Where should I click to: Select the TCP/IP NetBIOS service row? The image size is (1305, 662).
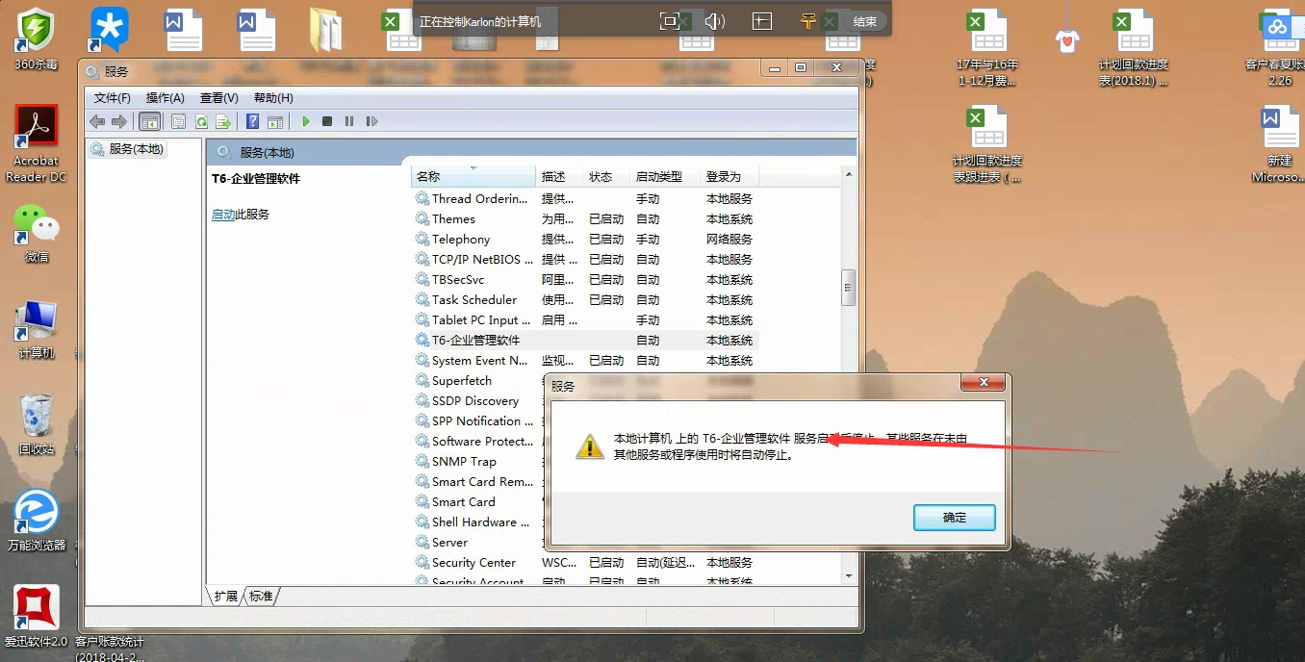coord(585,260)
